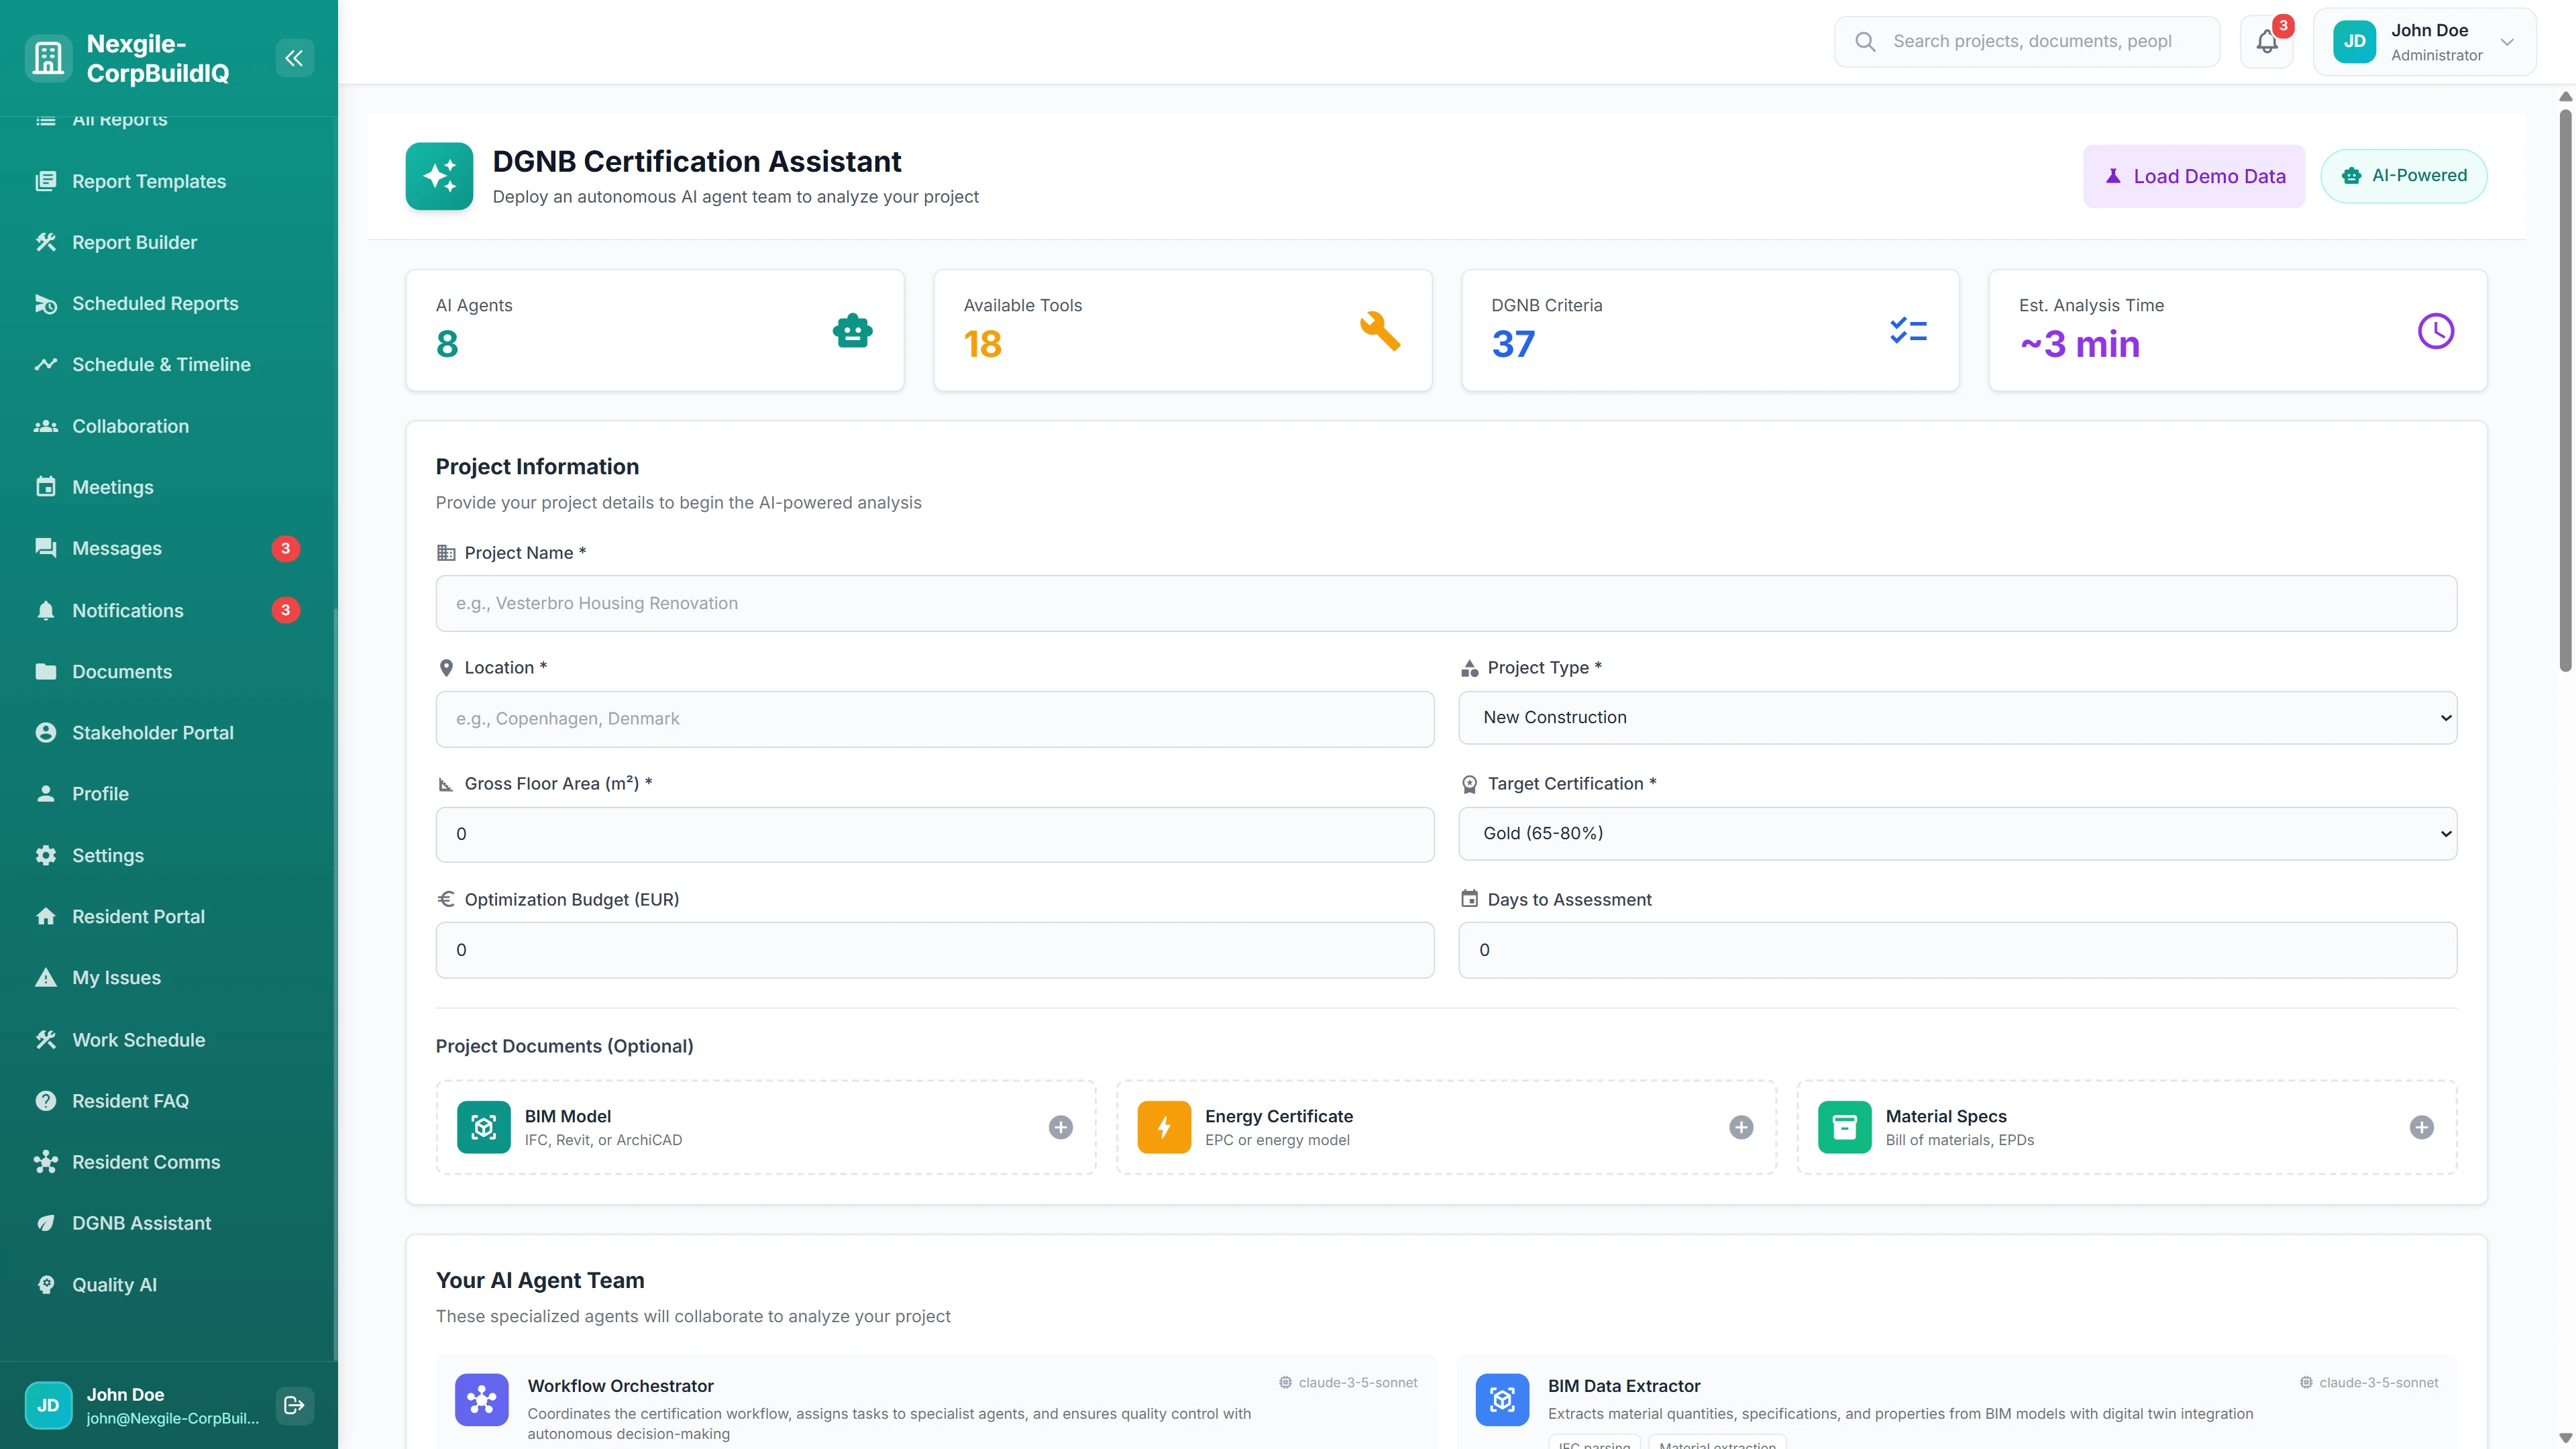Click the AI-Powered badge button

pos(2404,175)
